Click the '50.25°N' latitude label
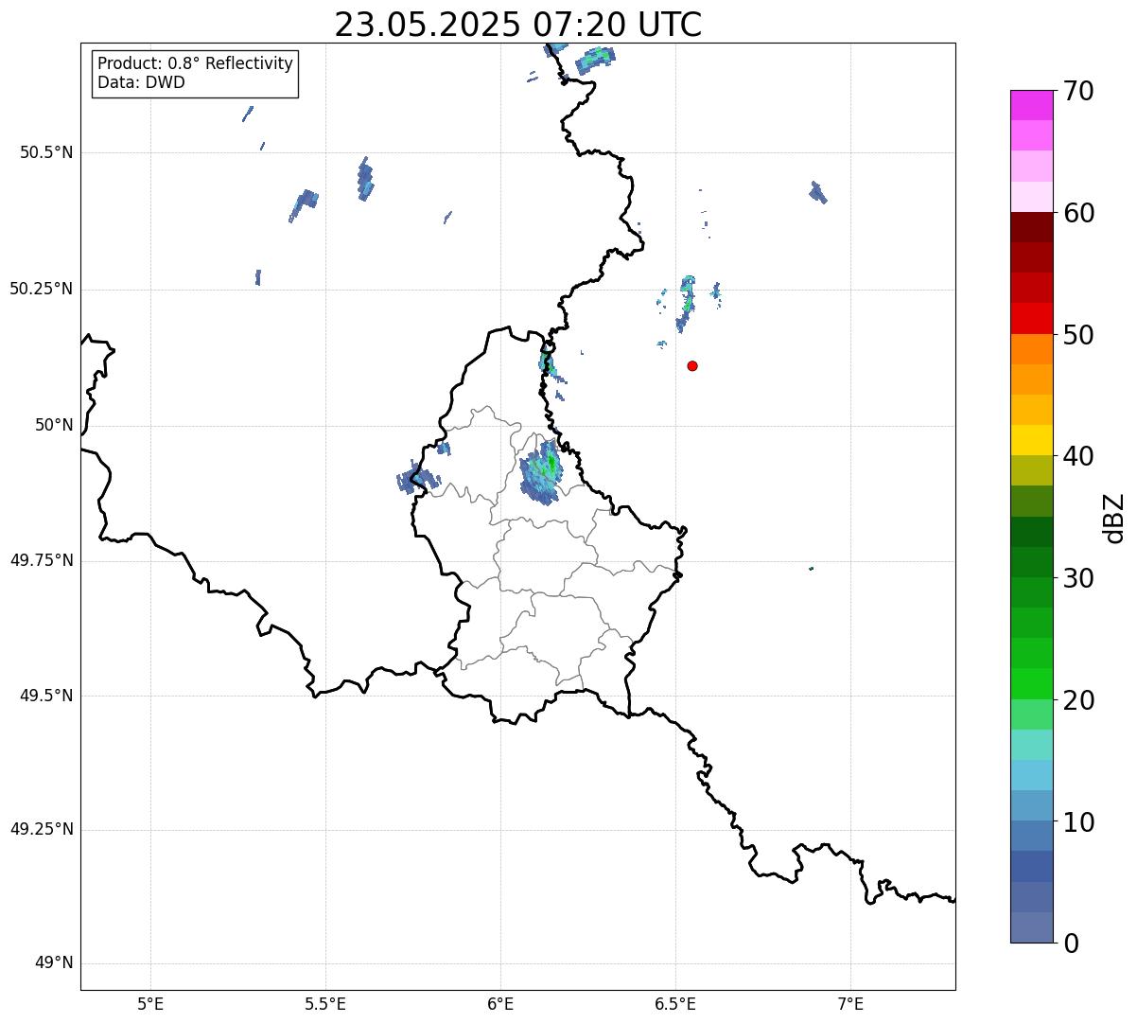 pyautogui.click(x=42, y=289)
